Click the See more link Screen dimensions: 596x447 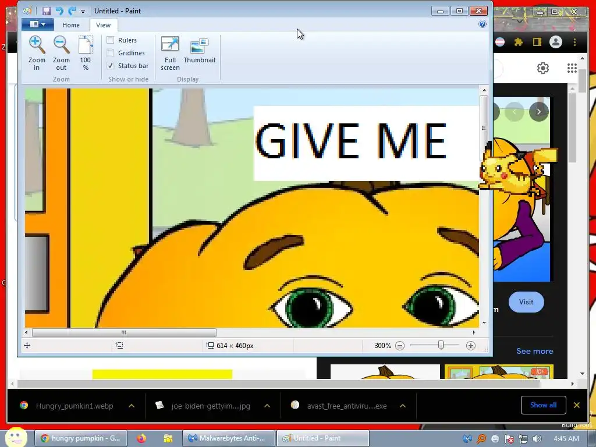[535, 351]
